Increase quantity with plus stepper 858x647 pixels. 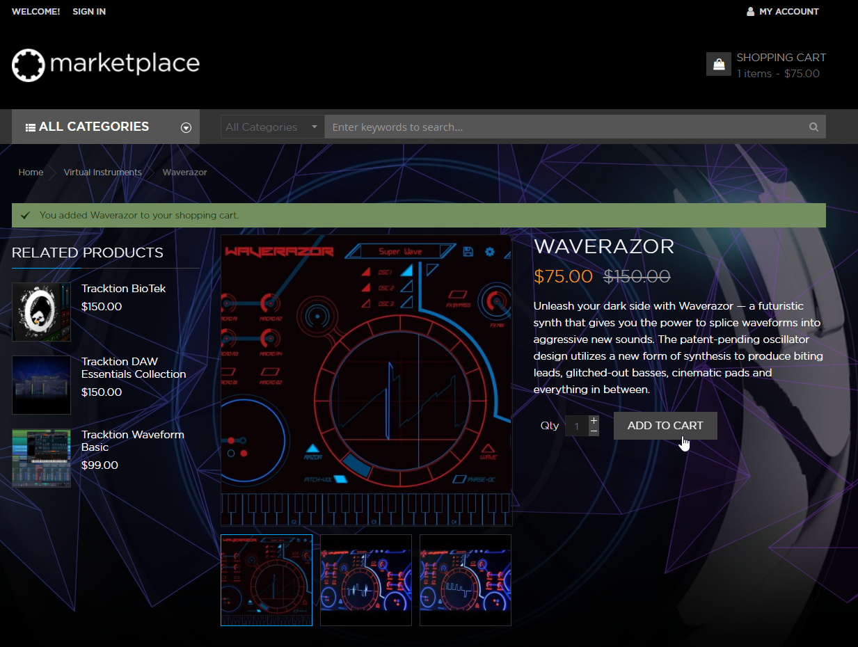594,421
